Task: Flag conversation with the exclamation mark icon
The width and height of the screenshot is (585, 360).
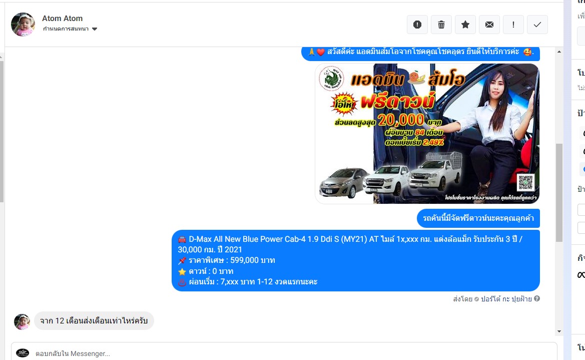Action: click(513, 25)
